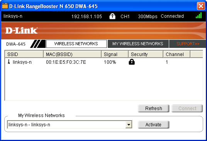This screenshot has width=207, height=141.
Task: Click the app icon in title bar
Action: [5, 6]
